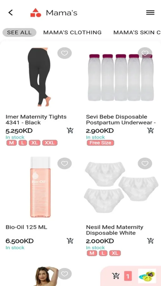Open the hamburger menu

click(150, 13)
